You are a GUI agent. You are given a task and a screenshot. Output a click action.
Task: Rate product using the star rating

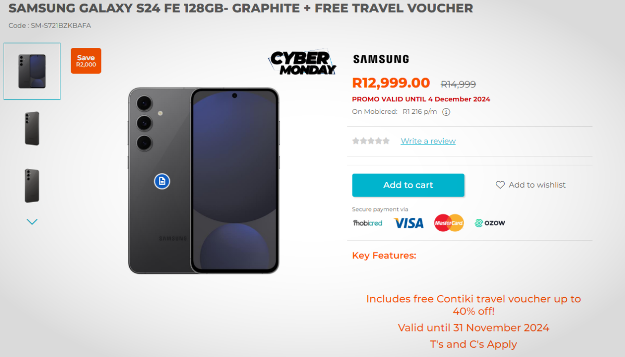pos(371,141)
